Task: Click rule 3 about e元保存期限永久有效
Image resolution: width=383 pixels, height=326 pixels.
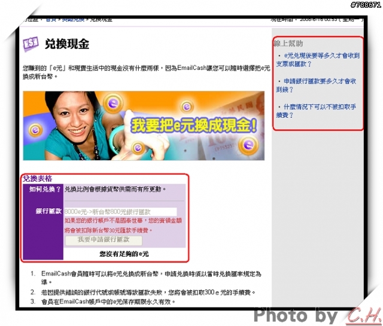Action: 108,302
